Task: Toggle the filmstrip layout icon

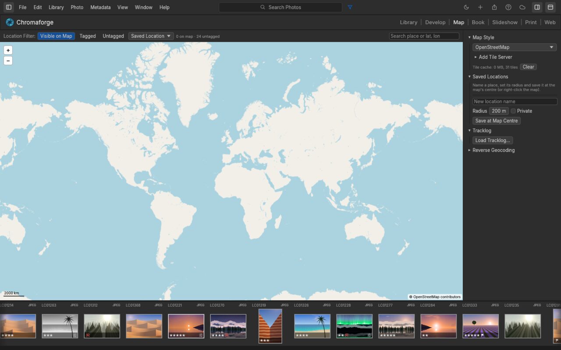Action: (x=550, y=7)
